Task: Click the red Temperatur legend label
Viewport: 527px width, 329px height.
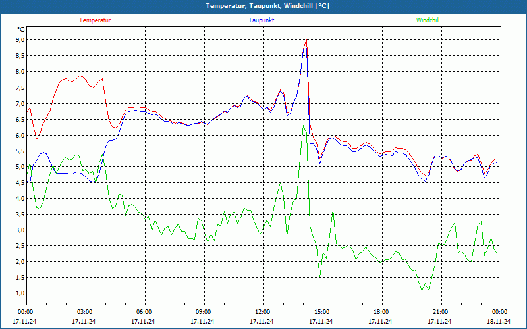Action: [95, 20]
